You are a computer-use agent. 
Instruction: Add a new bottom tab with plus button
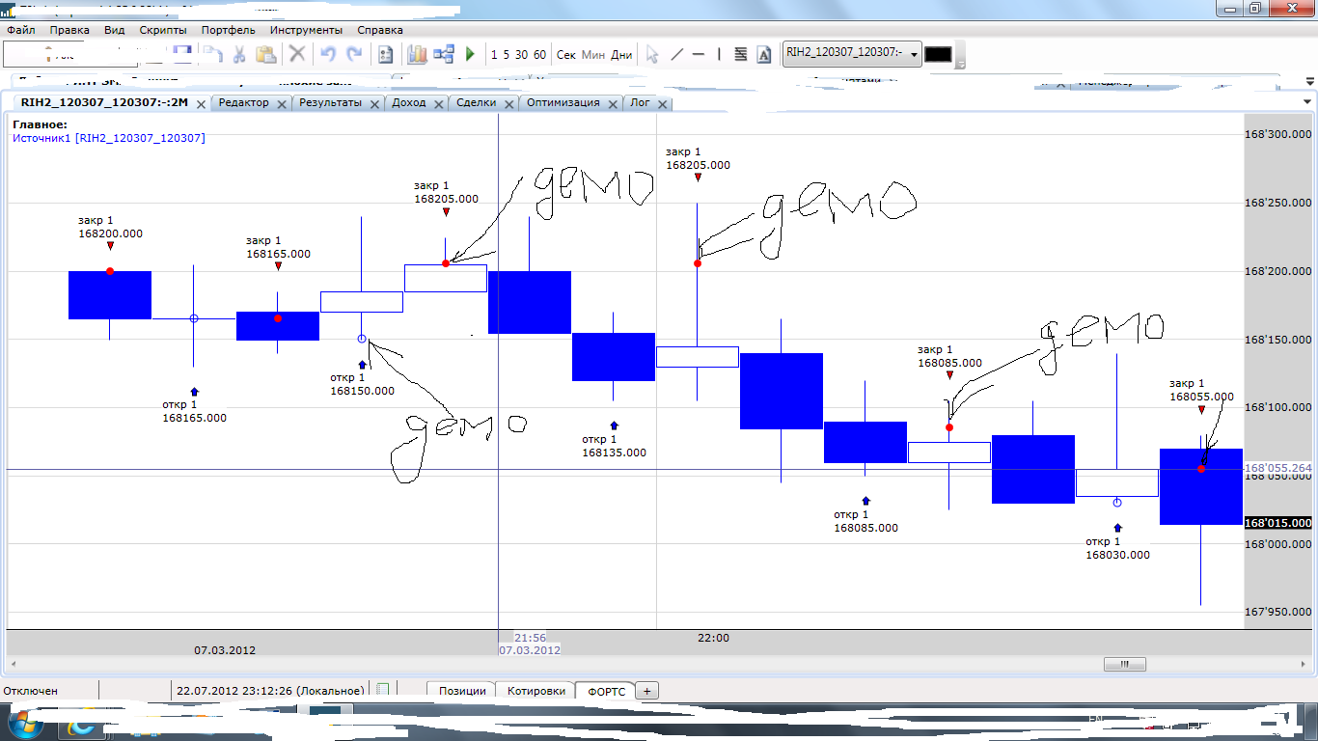click(647, 691)
